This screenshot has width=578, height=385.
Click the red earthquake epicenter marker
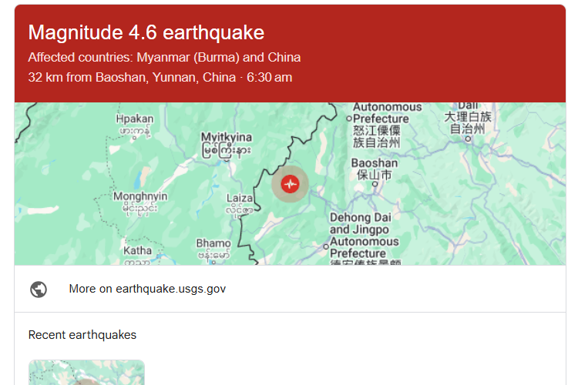290,184
